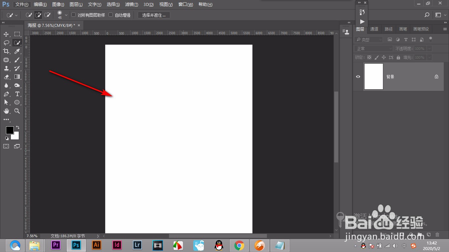Open the 类型 layer filter dropdown

(369, 39)
